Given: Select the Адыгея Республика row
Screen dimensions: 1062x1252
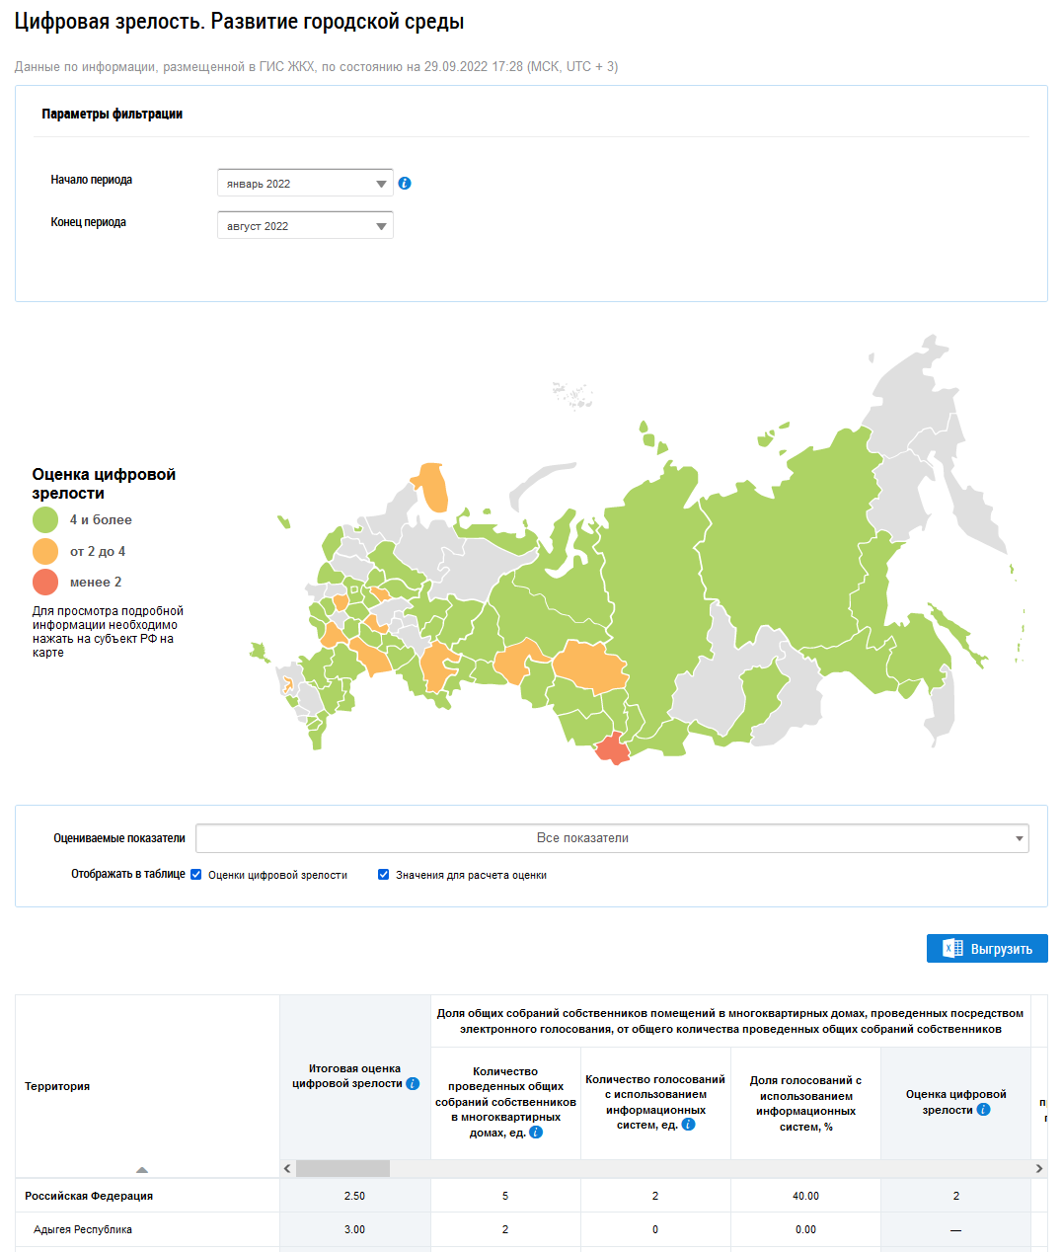Looking at the screenshot, I should pyautogui.click(x=83, y=1230).
